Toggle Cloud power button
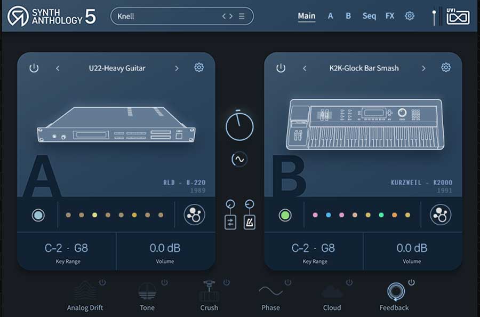The height and width of the screenshot is (317, 480). point(349,282)
